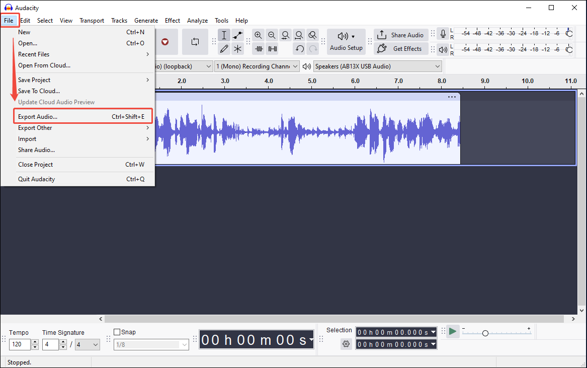Choose Close Project
This screenshot has height=368, width=587.
coord(83,165)
